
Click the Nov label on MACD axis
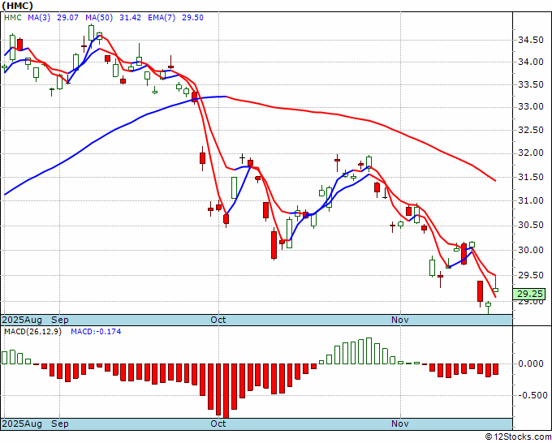[x=400, y=424]
